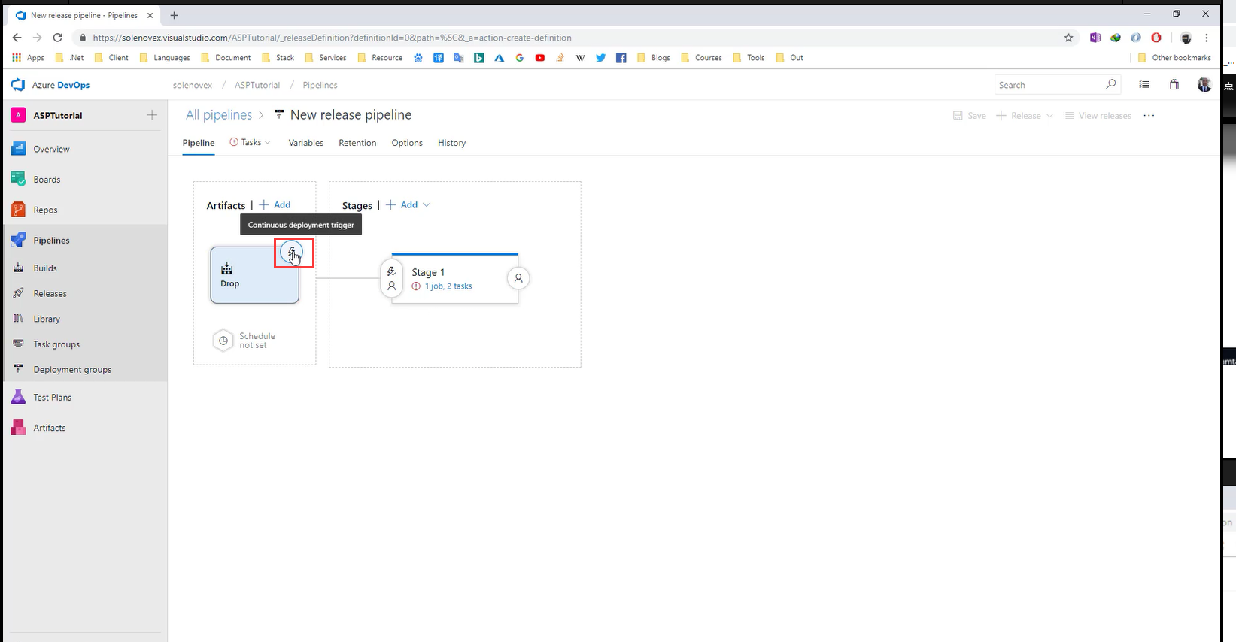This screenshot has height=642, width=1236.
Task: Open Stage 1 post-deployment conditions icon
Action: (x=518, y=279)
